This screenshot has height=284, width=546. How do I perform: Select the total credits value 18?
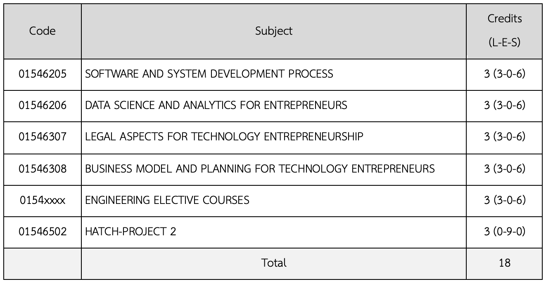(504, 263)
